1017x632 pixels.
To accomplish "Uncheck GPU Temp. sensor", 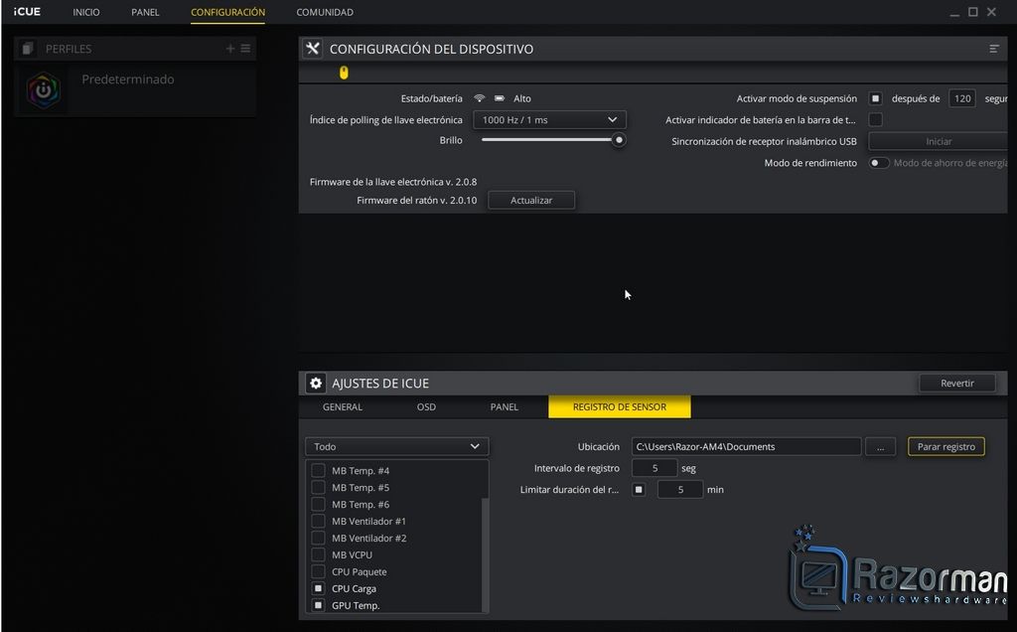I will coord(318,605).
